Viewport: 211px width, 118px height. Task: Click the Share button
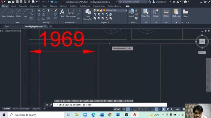point(54,2)
